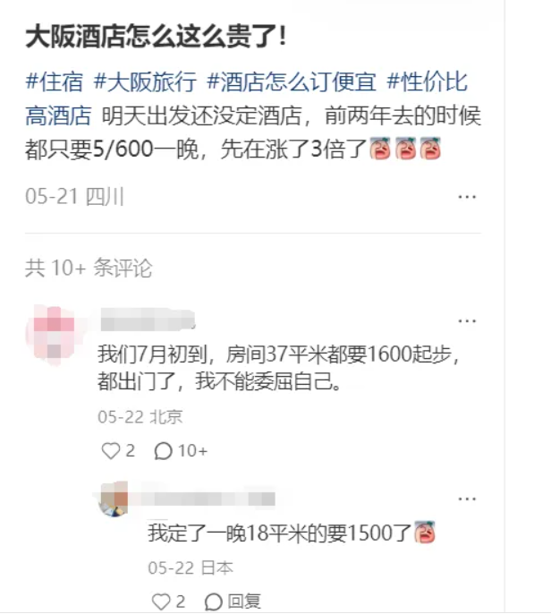Open the #大阪旅行 hashtag link
Image resolution: width=551 pixels, height=614 pixels.
pyautogui.click(x=145, y=81)
